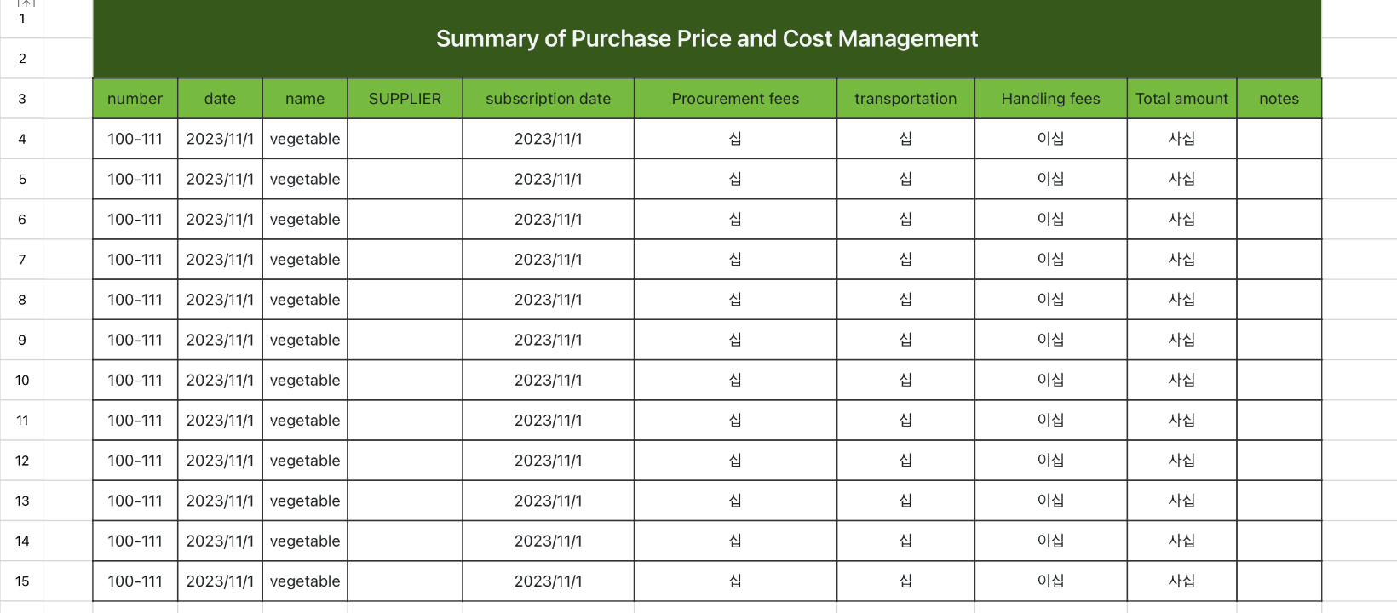Click row header 15
The width and height of the screenshot is (1397, 613).
(x=22, y=581)
